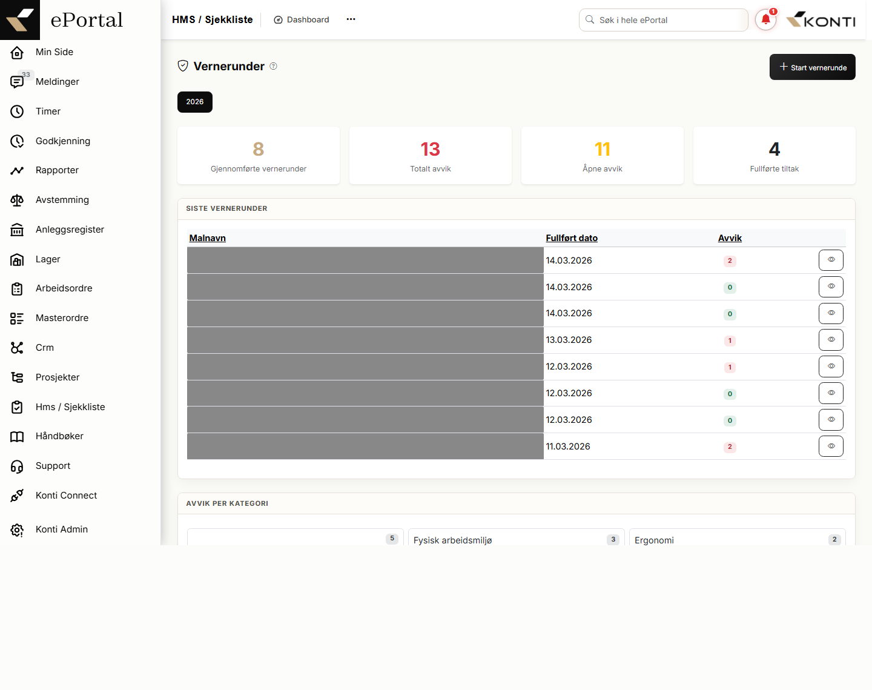Viewport: 872px width, 690px height.
Task: Click the Totalt avvik stat card
Action: 431,155
